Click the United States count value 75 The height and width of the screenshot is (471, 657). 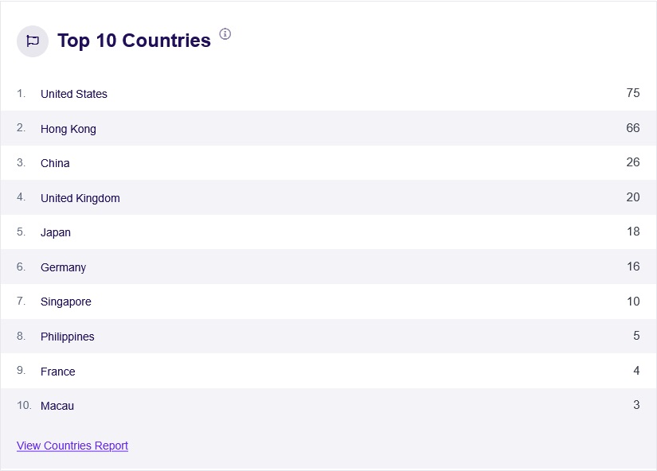[x=633, y=93]
